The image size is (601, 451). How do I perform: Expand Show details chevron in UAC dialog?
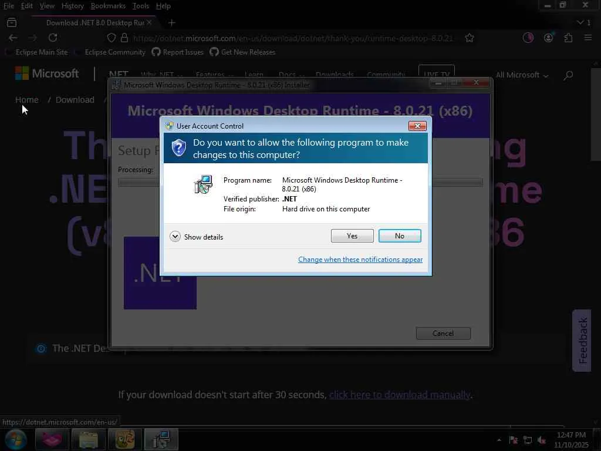(x=175, y=237)
